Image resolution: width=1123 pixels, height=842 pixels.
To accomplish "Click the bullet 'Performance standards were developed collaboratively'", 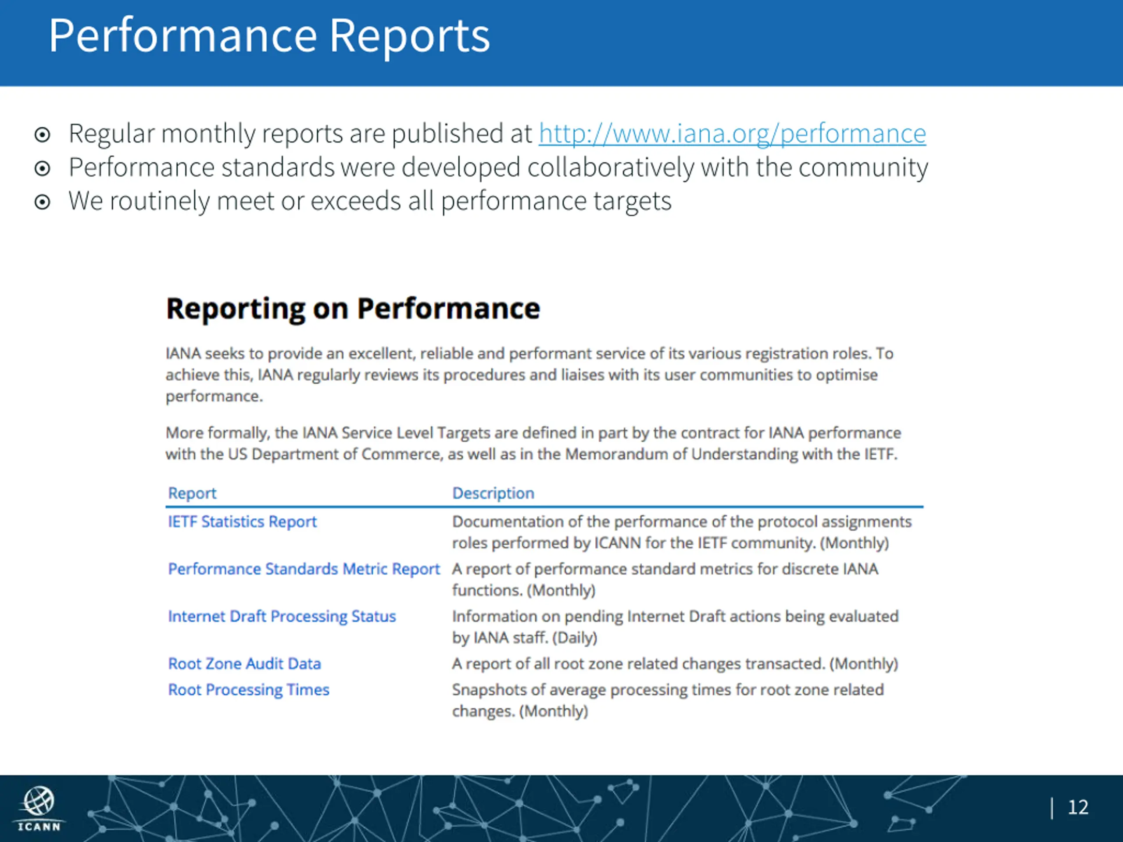I will point(498,168).
